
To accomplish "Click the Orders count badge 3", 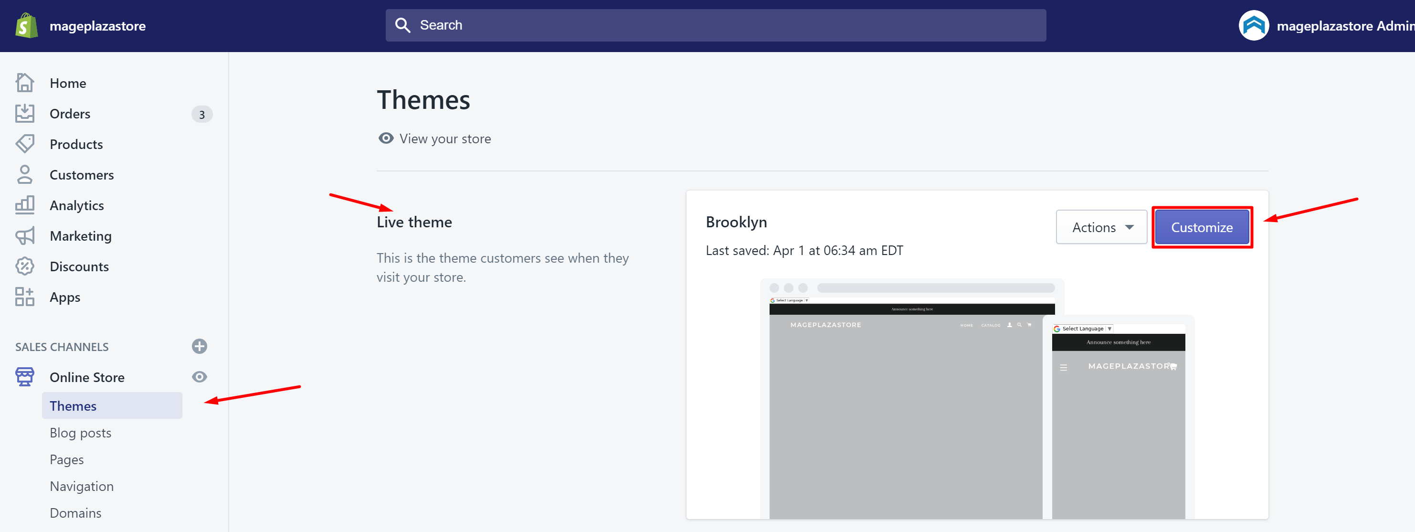I will tap(202, 114).
